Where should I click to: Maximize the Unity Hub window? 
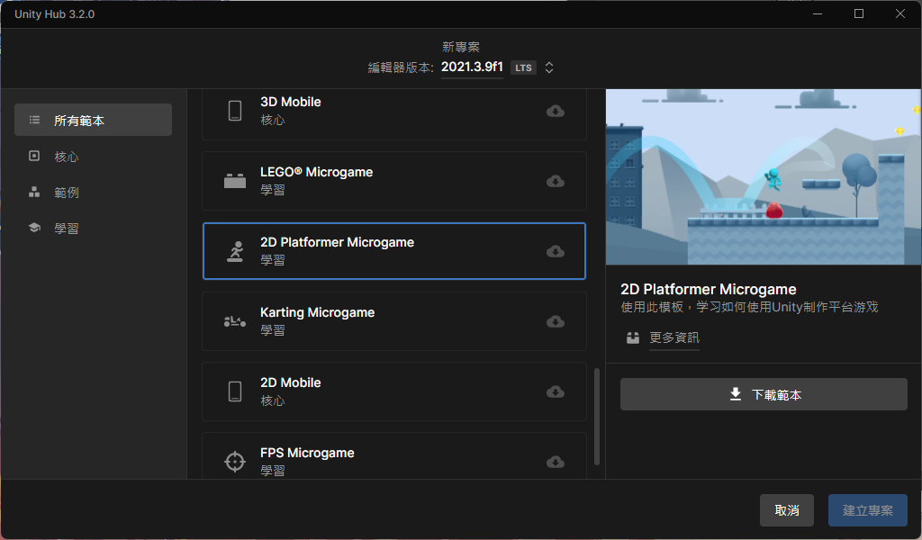[859, 13]
